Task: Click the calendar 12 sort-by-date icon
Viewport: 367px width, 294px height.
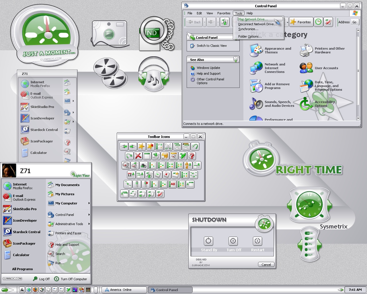Action: pyautogui.click(x=131, y=175)
